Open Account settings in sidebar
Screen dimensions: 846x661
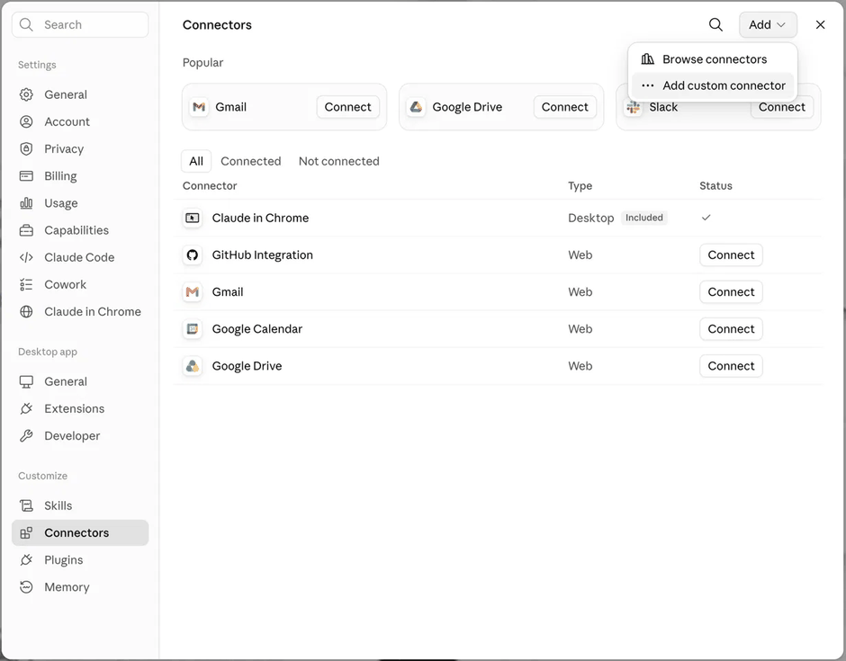80,121
